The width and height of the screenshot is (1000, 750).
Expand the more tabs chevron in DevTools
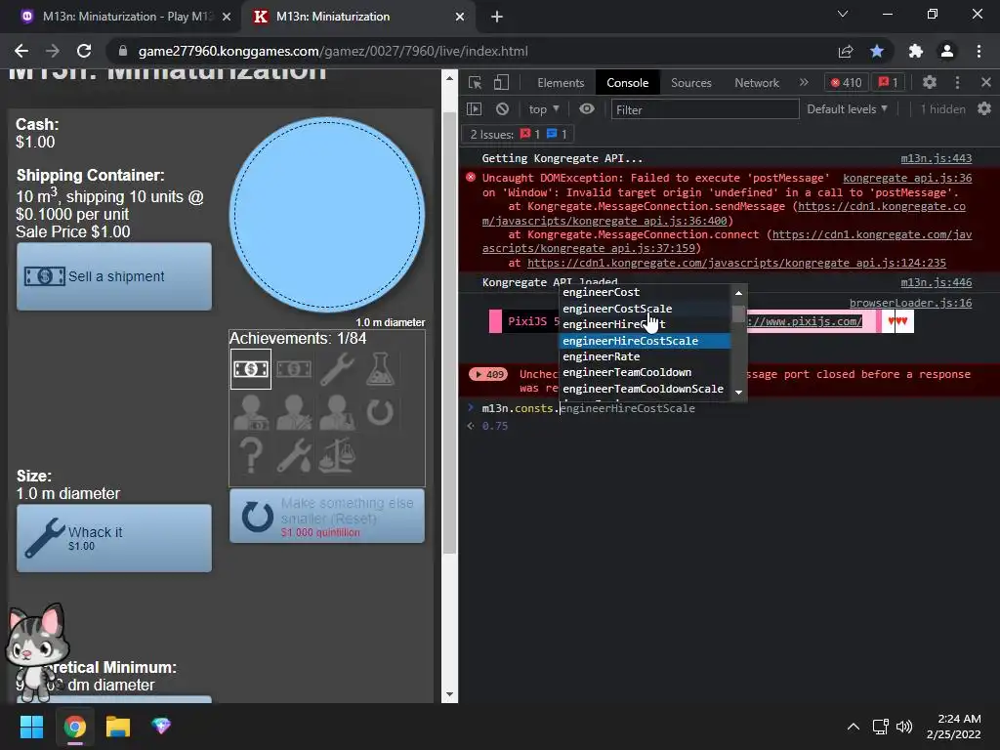pyautogui.click(x=804, y=82)
